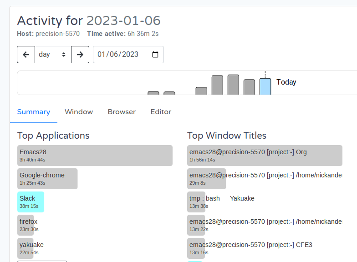Image resolution: width=357 pixels, height=262 pixels.
Task: Open calendar picker icon in date field
Action: (x=155, y=55)
